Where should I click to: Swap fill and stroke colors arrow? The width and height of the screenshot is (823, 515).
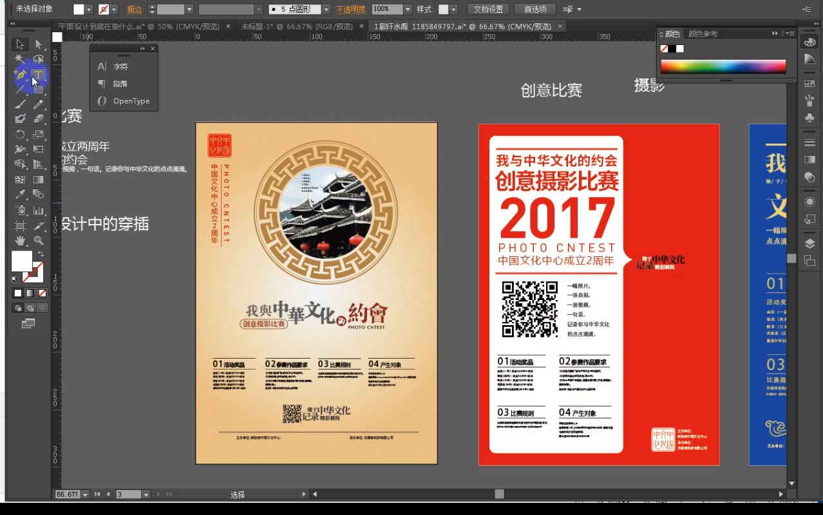tap(41, 254)
